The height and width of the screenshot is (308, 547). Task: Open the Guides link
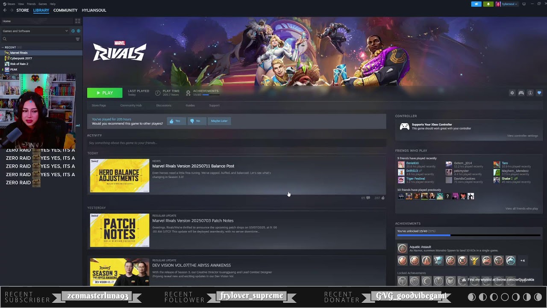coord(190,105)
